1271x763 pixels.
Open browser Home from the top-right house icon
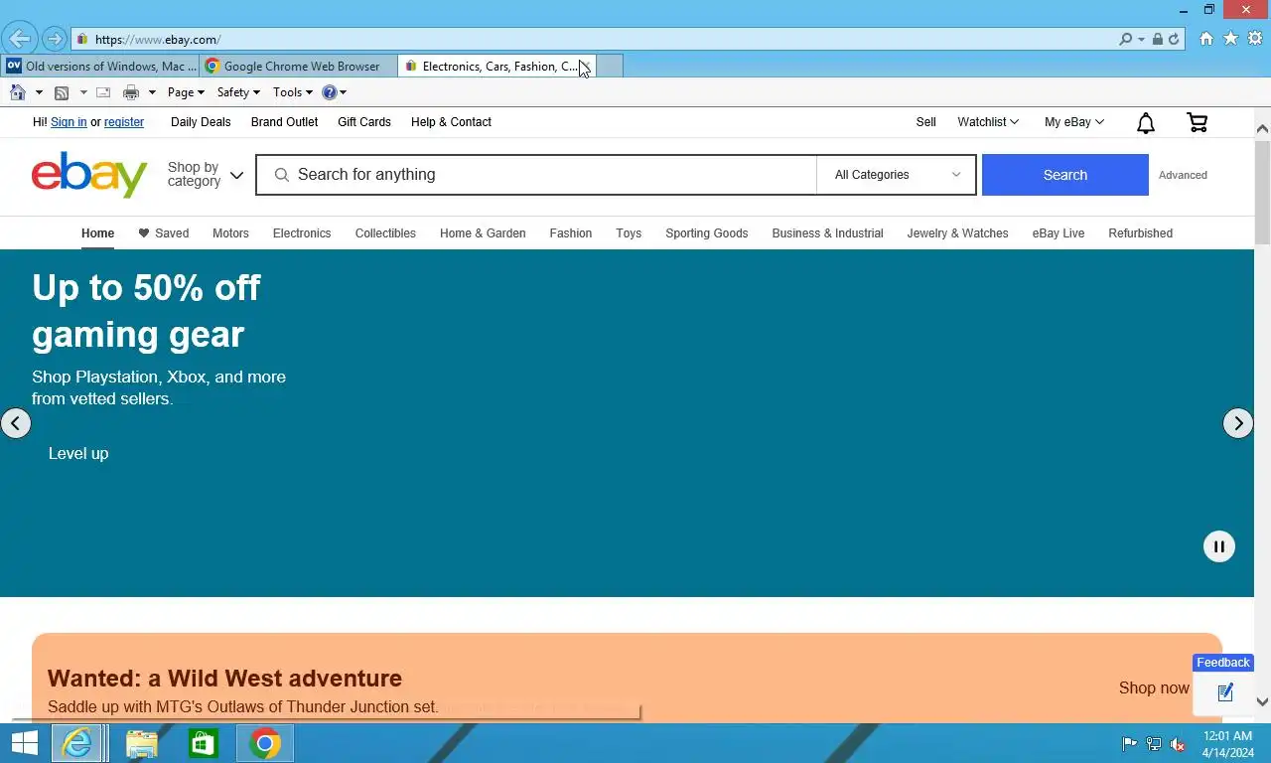pyautogui.click(x=1206, y=39)
